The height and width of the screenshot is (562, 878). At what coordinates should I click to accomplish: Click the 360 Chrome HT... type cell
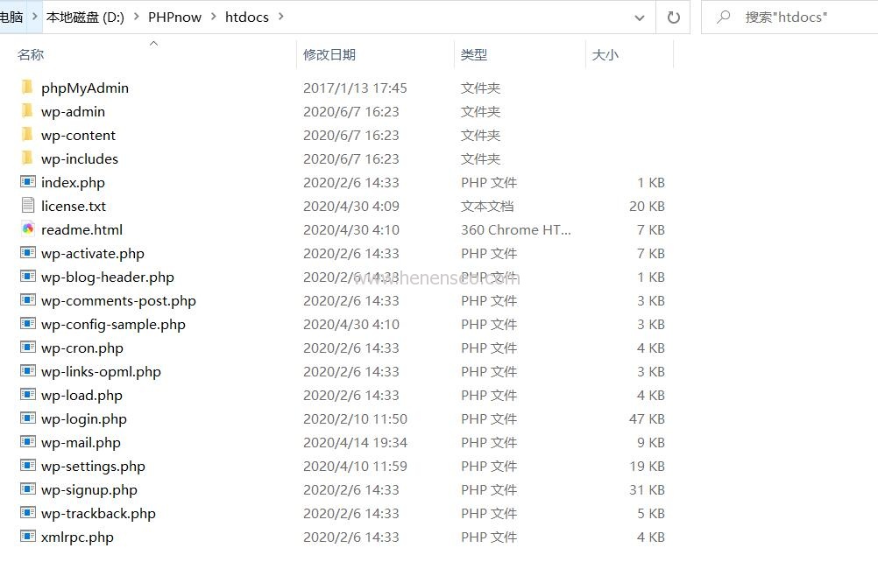[x=516, y=230]
